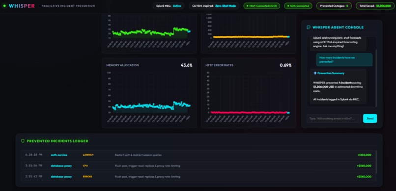396x191 pixels.
Task: Focus the agent console message input field
Action: click(334, 118)
